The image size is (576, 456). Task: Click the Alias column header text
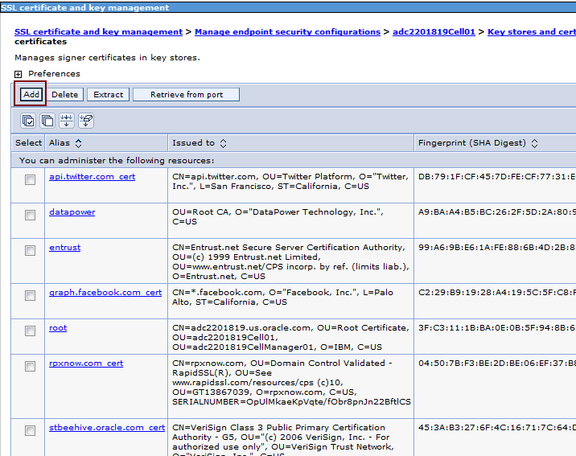coord(60,143)
